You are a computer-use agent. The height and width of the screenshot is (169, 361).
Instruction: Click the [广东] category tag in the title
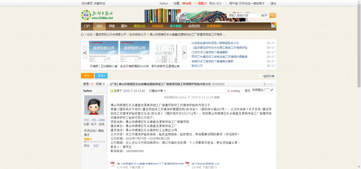pyautogui.click(x=114, y=84)
